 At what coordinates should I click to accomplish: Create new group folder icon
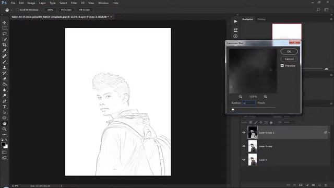[x=313, y=185]
